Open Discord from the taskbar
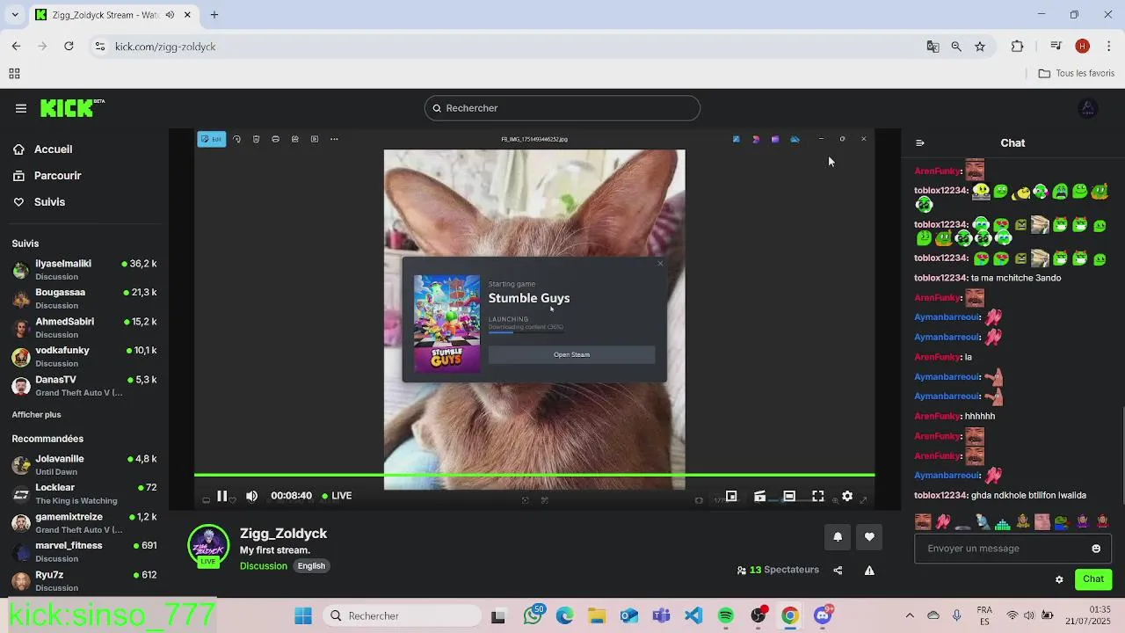This screenshot has width=1125, height=633. (x=824, y=615)
